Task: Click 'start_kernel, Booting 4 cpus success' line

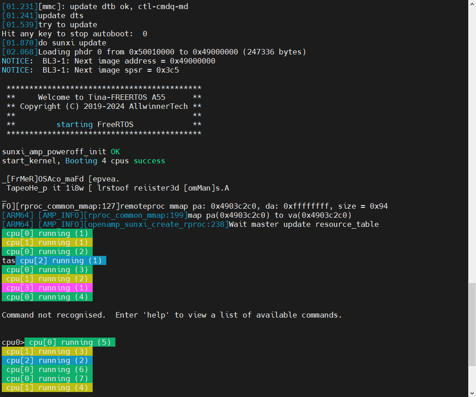Action: coord(84,161)
